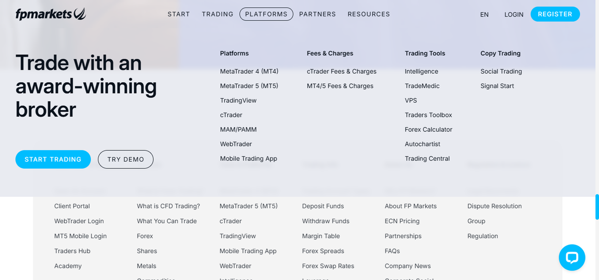Open Withdraw Funds link
The width and height of the screenshot is (599, 280).
(325, 221)
